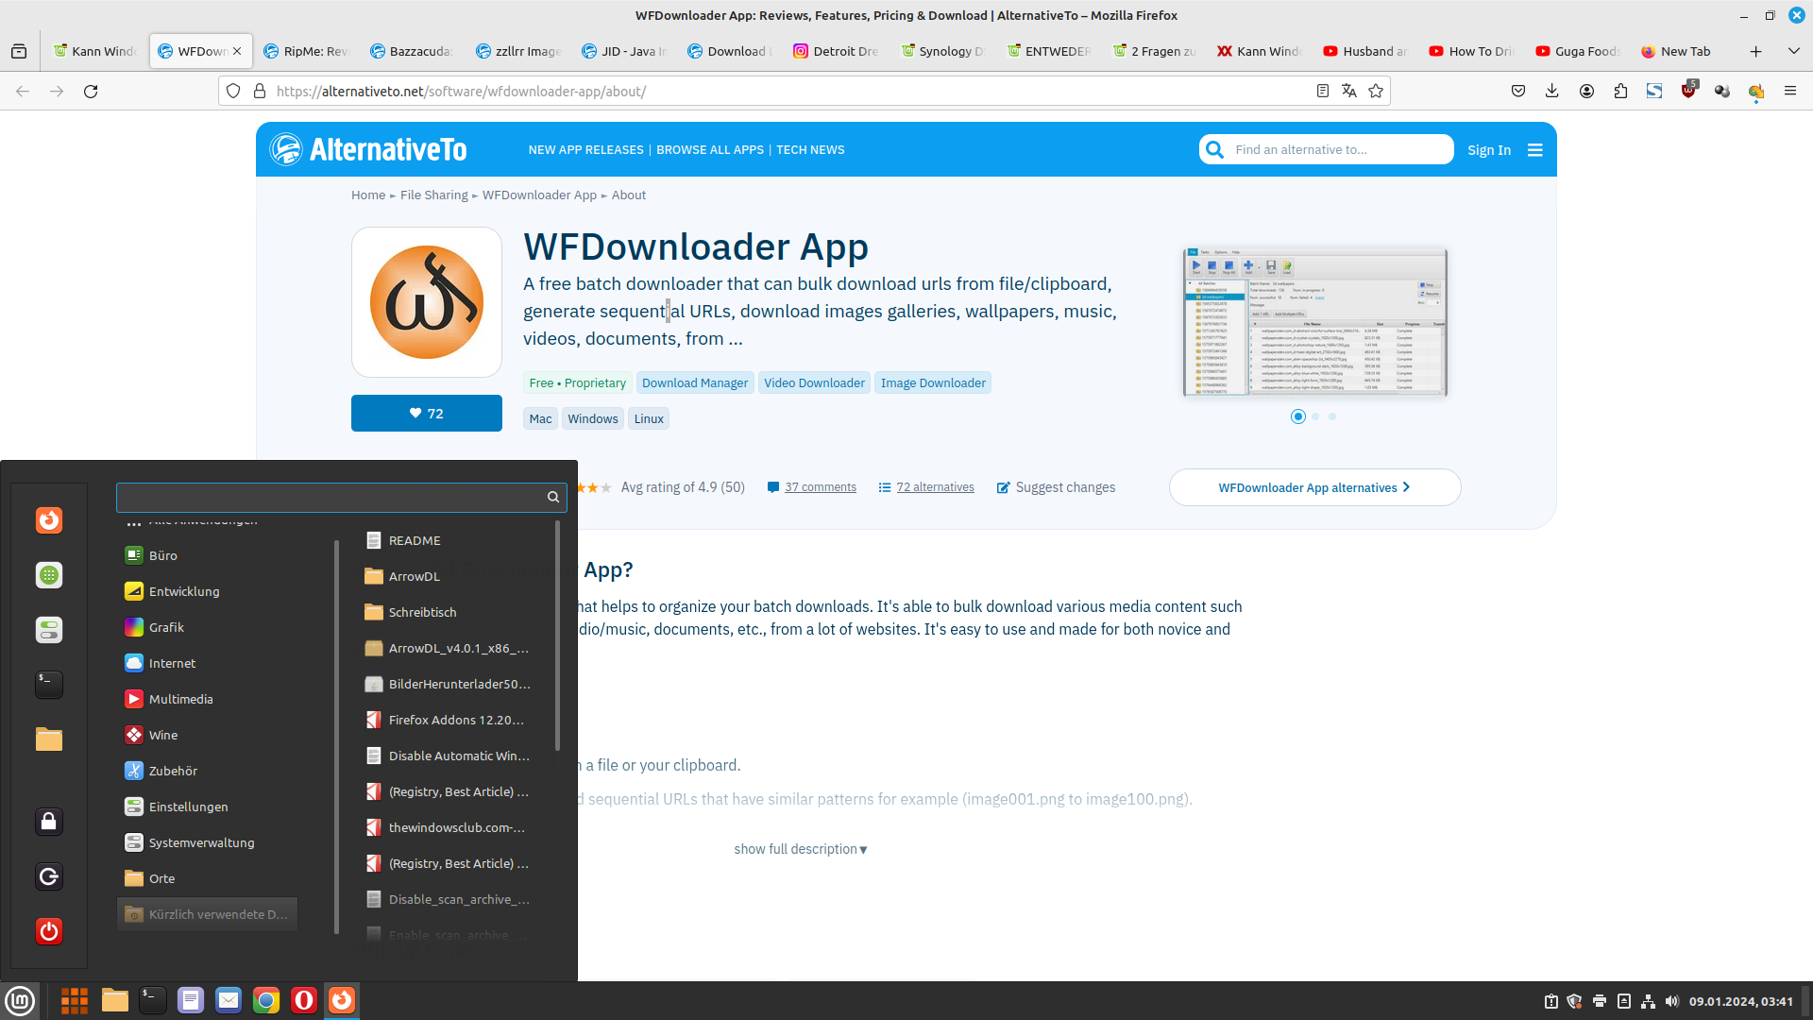Switch to the RipMe browser tab
Image resolution: width=1813 pixels, height=1020 pixels.
pos(307,51)
